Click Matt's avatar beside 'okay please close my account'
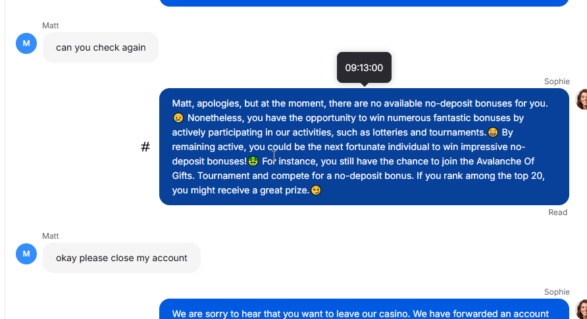The width and height of the screenshot is (587, 319). pyautogui.click(x=26, y=254)
